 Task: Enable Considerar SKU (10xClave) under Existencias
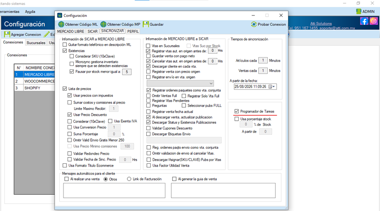(x=72, y=56)
